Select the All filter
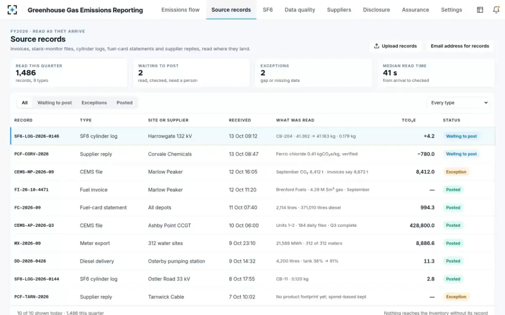Screen dimensions: 505x315 [x=25, y=102]
